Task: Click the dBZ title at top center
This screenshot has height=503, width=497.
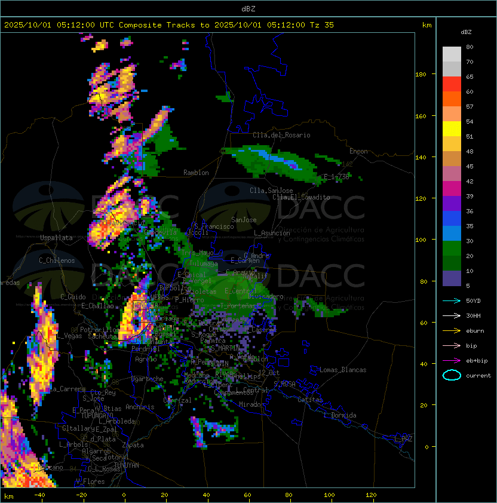Action: coord(249,8)
